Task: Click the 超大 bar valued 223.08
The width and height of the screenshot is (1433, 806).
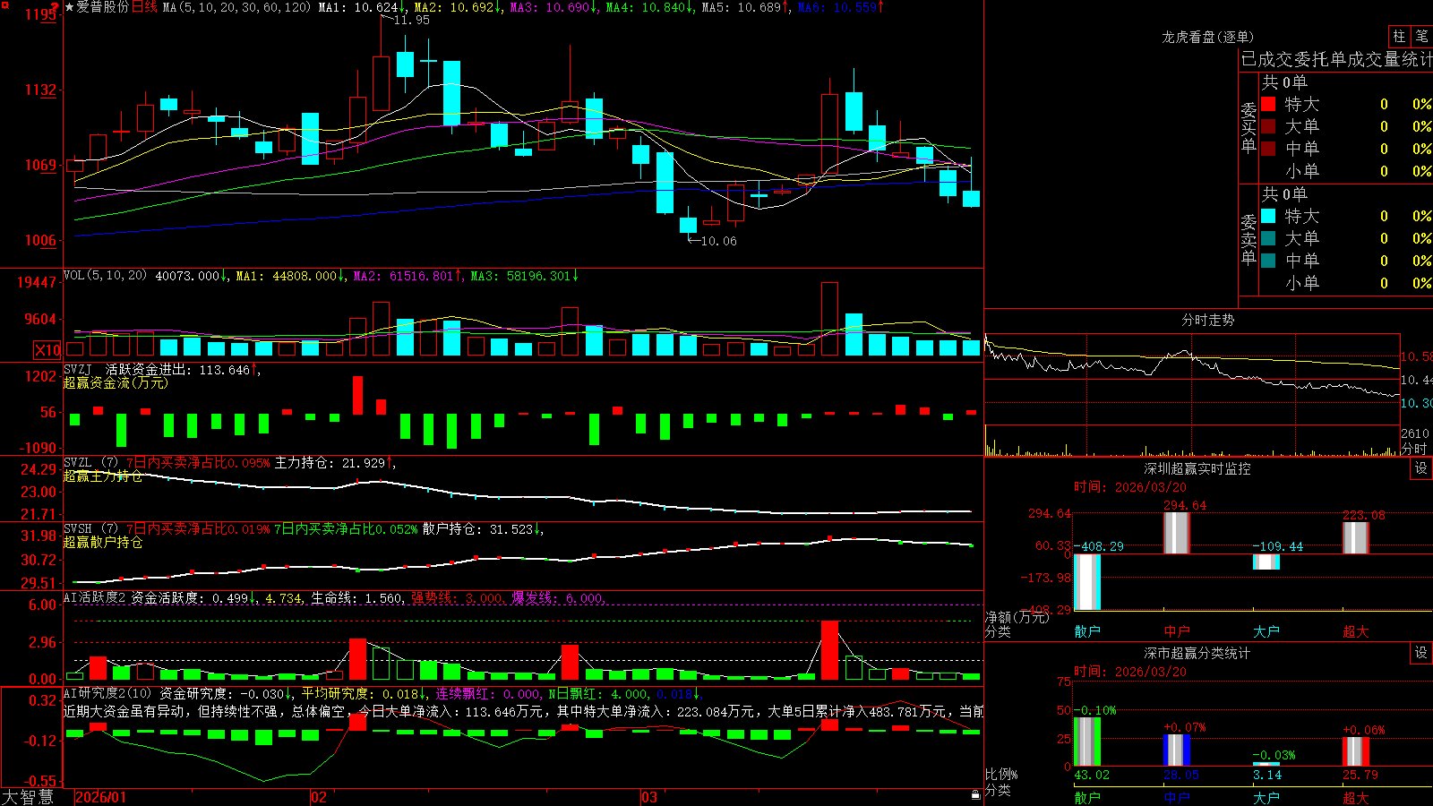Action: pyautogui.click(x=1356, y=538)
